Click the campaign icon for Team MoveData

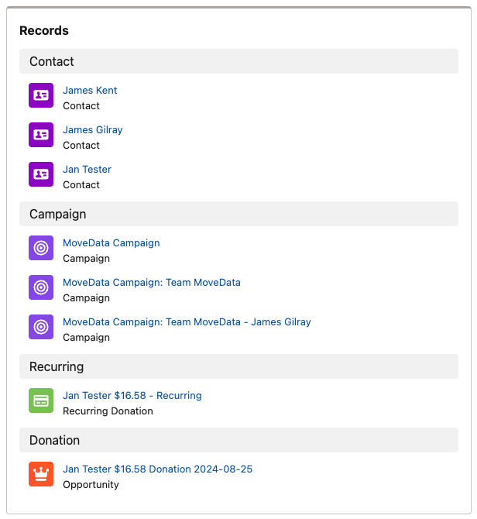[x=41, y=287]
